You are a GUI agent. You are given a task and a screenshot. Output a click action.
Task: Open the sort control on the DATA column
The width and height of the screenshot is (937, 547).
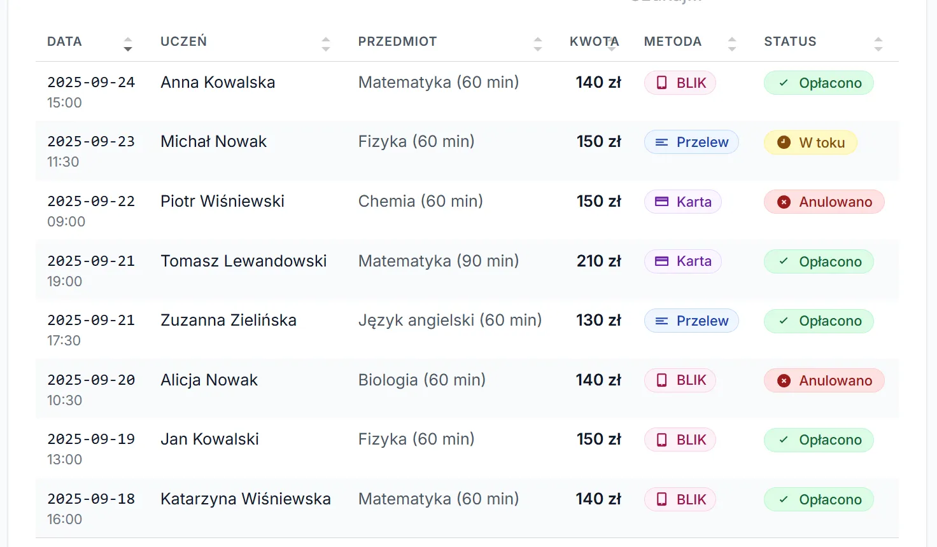(x=128, y=43)
